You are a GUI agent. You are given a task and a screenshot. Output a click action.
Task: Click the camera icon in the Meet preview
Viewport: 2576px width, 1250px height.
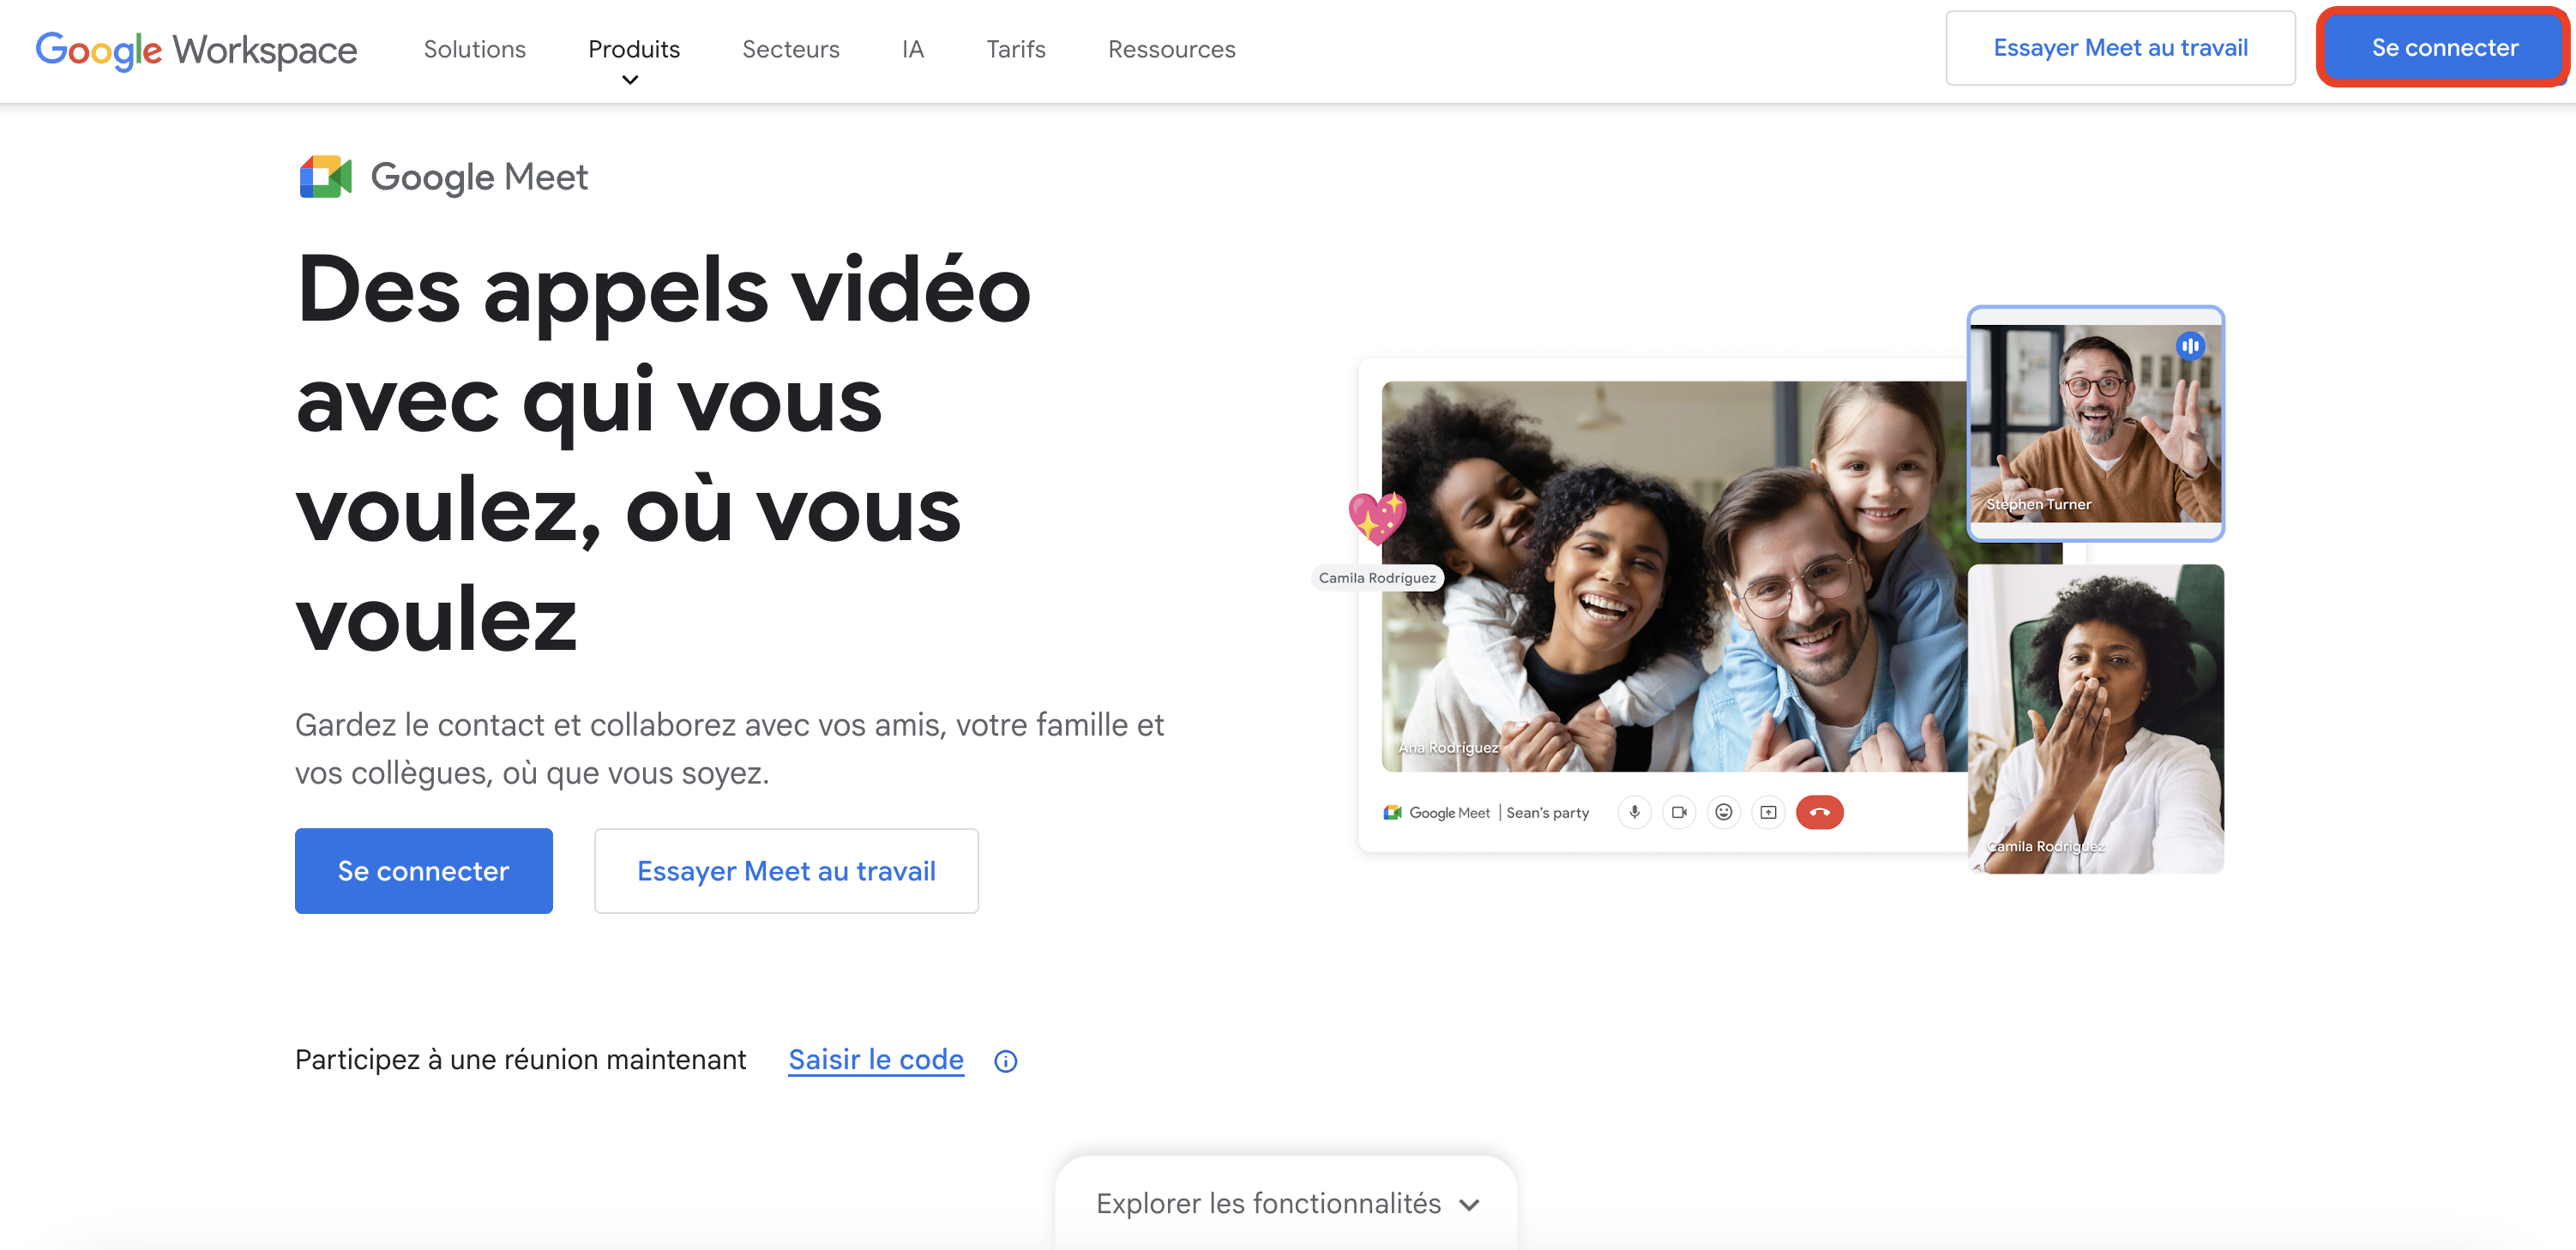tap(1679, 812)
